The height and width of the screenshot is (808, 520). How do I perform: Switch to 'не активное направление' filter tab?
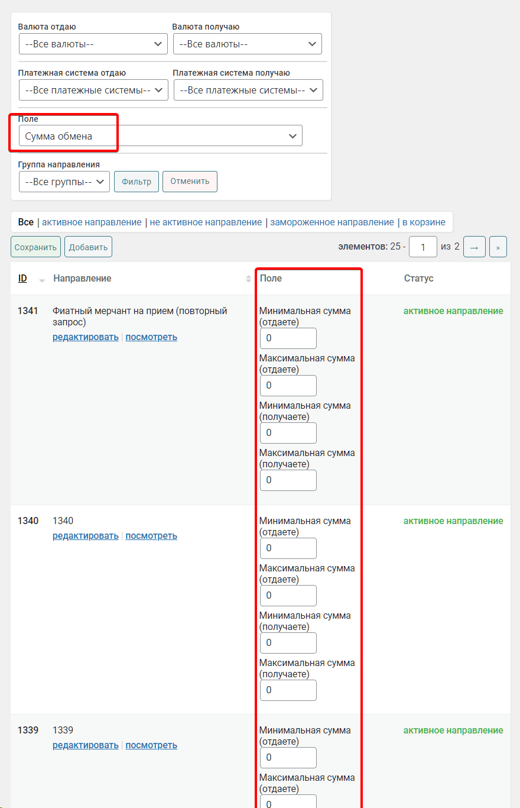pyautogui.click(x=206, y=222)
